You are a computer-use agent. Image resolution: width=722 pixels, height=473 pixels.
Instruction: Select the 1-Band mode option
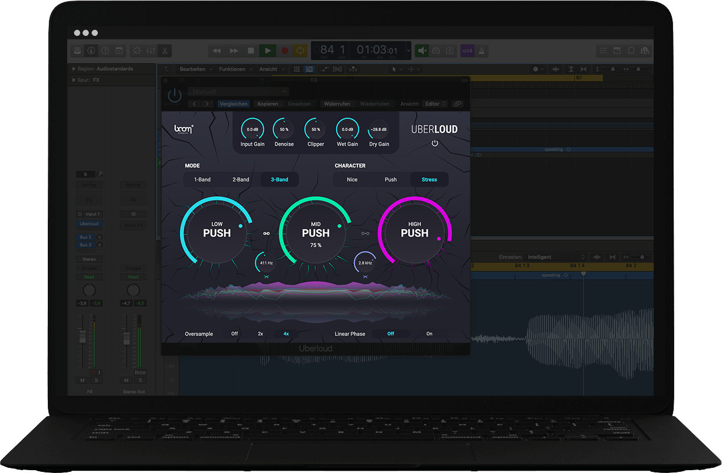pyautogui.click(x=202, y=180)
